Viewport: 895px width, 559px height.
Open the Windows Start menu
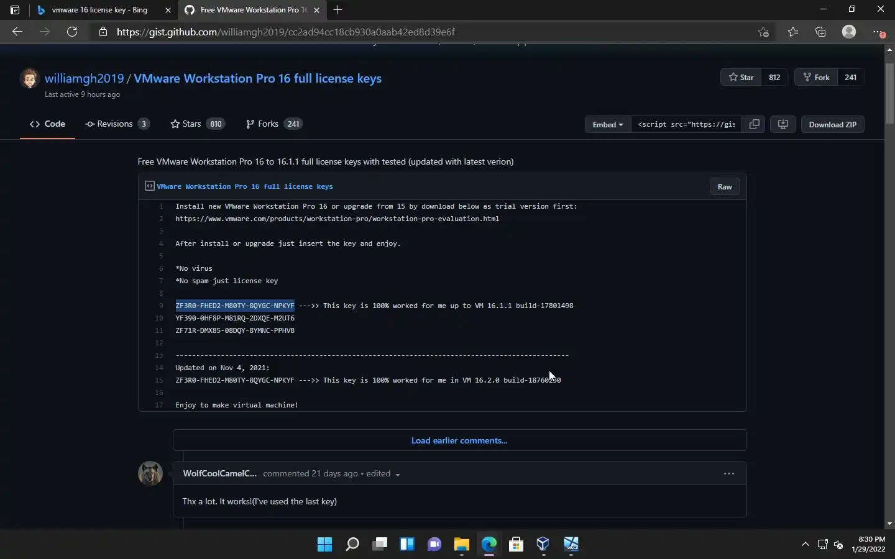click(x=324, y=545)
